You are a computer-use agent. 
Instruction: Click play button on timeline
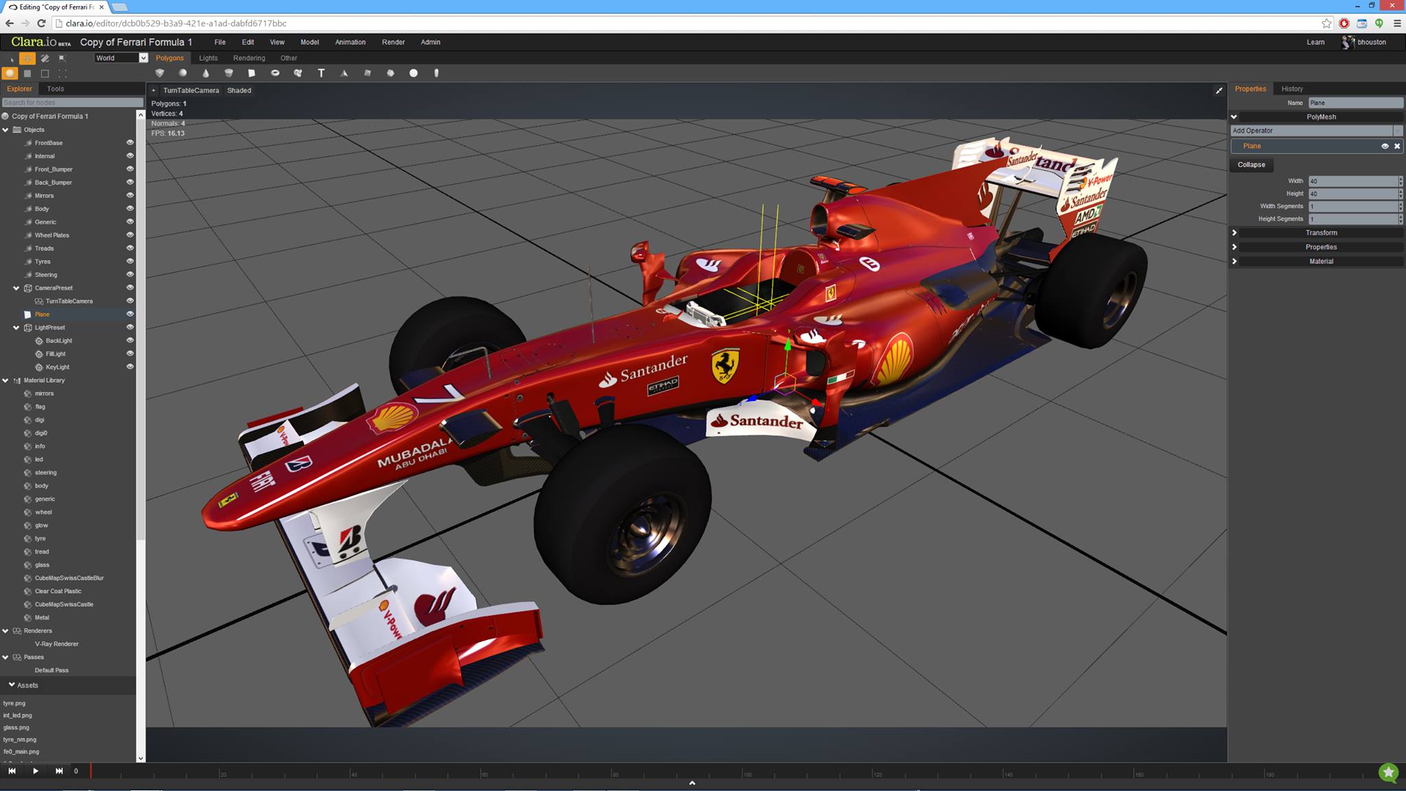35,770
